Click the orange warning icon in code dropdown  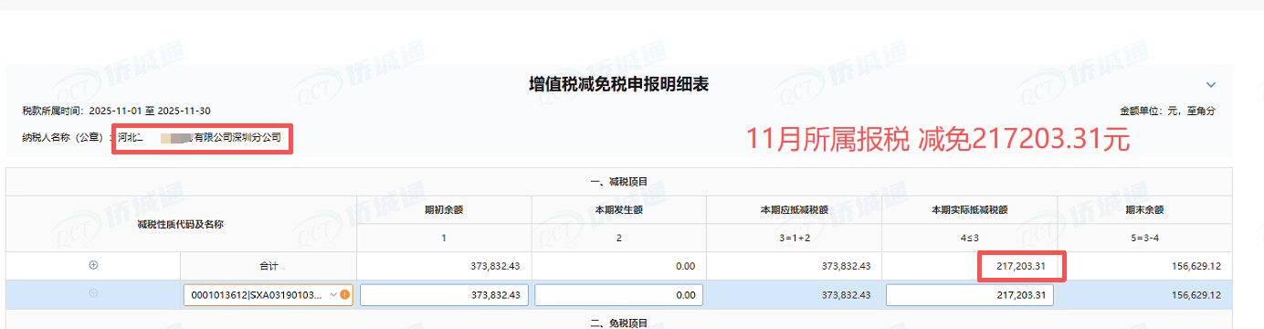click(x=345, y=295)
